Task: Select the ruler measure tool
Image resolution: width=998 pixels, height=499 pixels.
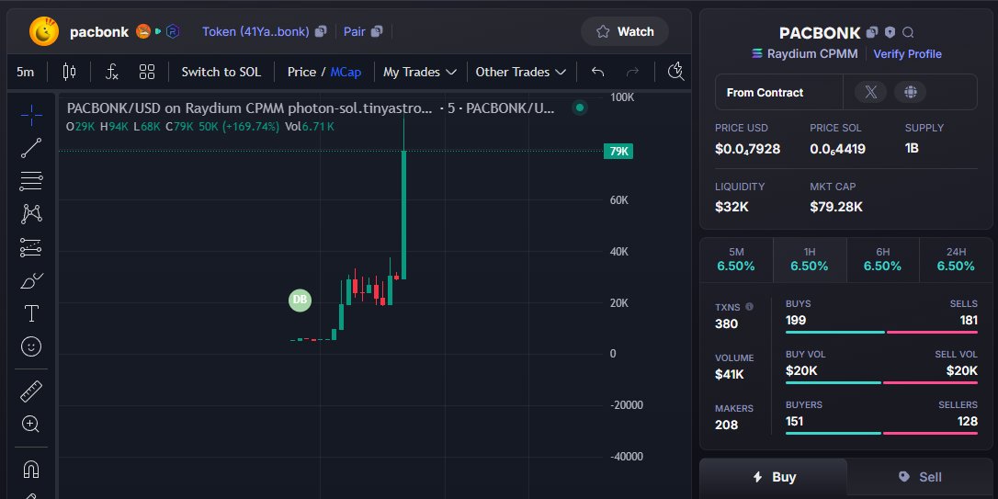Action: point(31,391)
